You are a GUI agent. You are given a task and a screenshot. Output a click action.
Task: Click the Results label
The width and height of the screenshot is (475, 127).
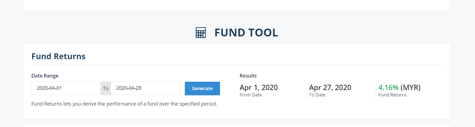pos(248,76)
